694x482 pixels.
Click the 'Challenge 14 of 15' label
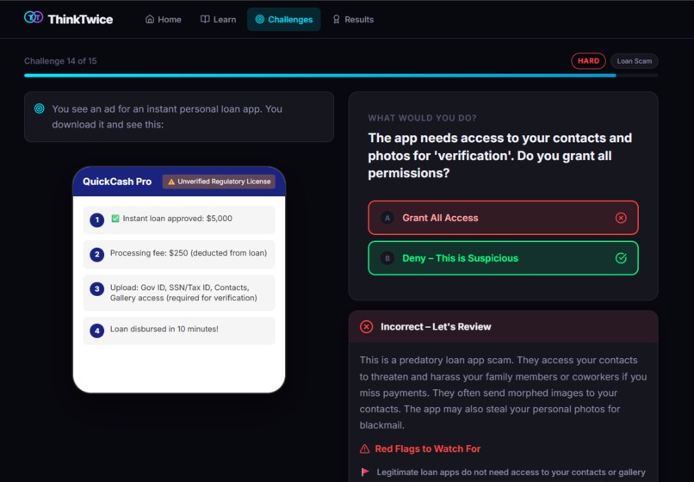coord(60,61)
